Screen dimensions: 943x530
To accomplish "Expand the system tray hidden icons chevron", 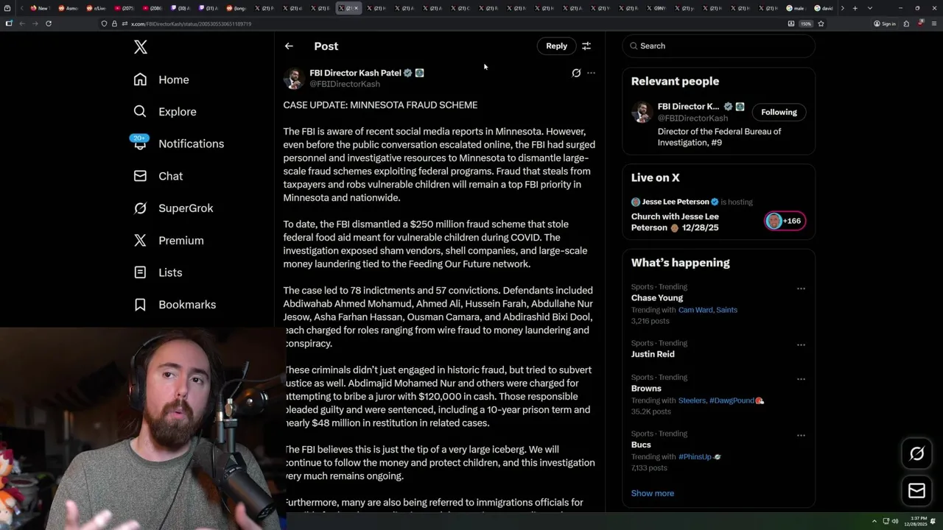I will 874,521.
